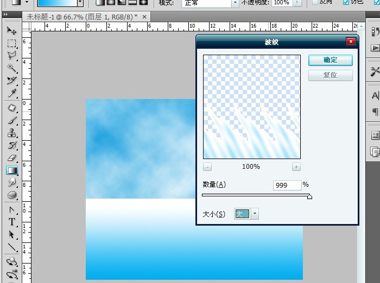Click the 确定 button in ripple dialog
The height and width of the screenshot is (283, 380).
click(x=330, y=60)
